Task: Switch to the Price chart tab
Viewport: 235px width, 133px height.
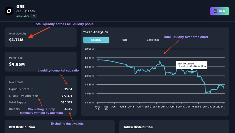Action: pos(124,40)
